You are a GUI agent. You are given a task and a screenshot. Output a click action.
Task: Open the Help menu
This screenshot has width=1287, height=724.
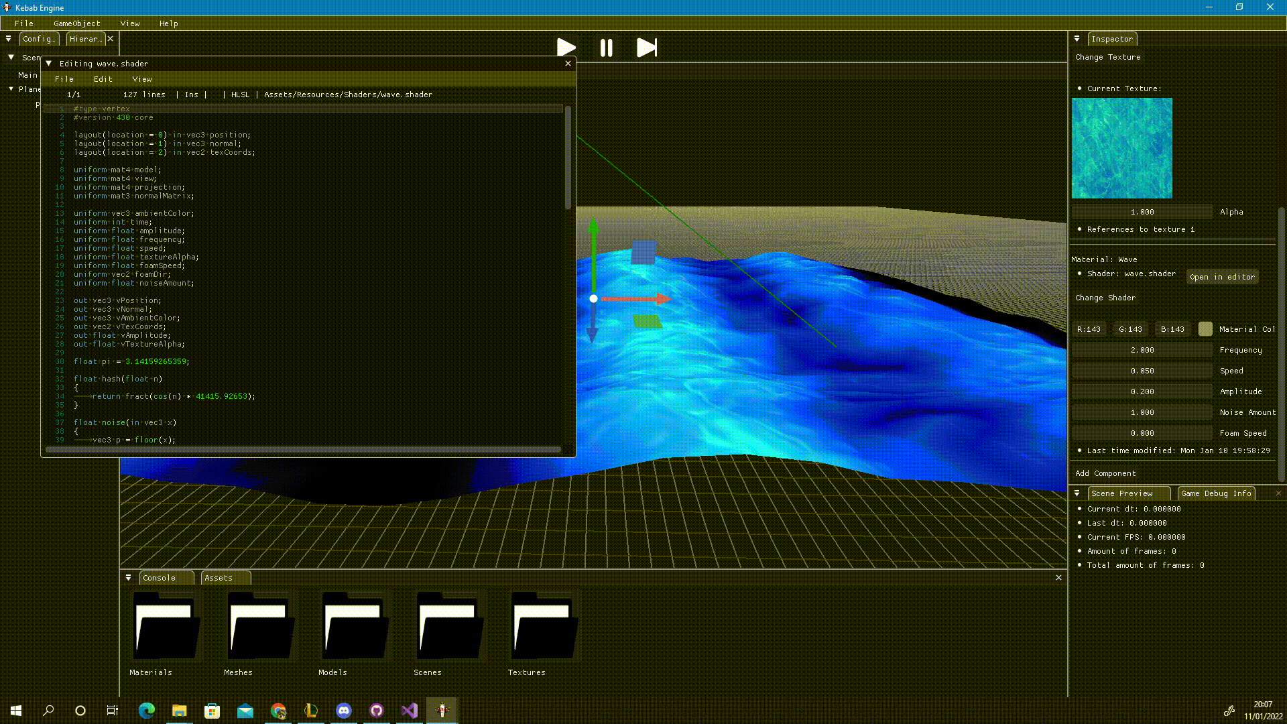click(169, 23)
